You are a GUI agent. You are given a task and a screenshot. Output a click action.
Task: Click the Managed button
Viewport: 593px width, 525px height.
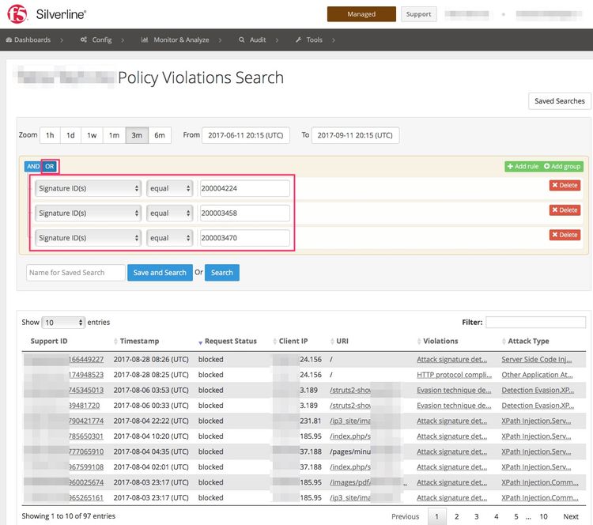click(361, 14)
